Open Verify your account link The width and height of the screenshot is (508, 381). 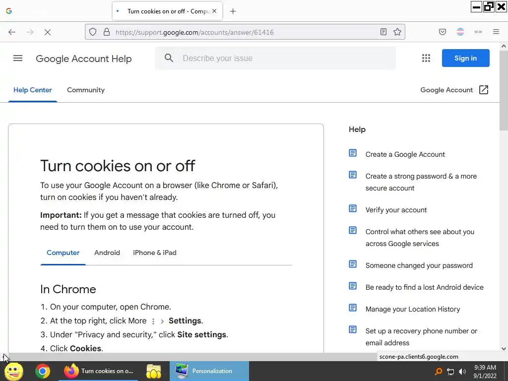tap(396, 210)
